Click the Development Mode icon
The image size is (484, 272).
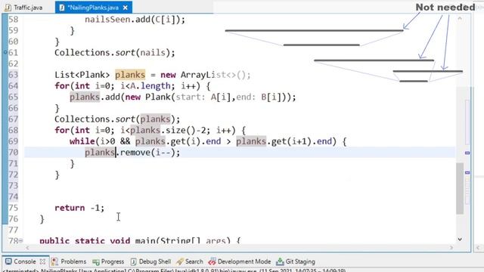(x=212, y=262)
